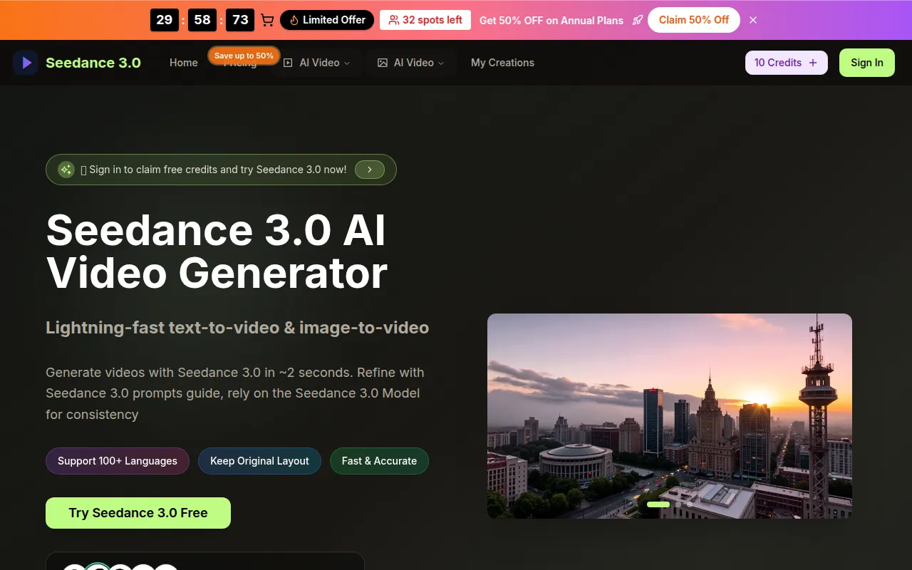
Task: Click the people icon beside 32 spots left
Action: click(393, 20)
